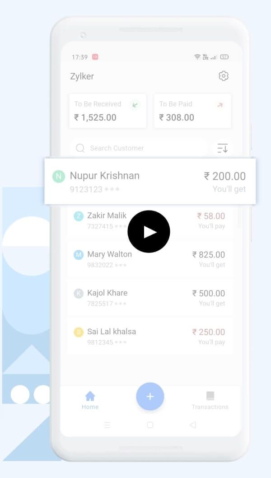Click the magnifier icon in search bar
The height and width of the screenshot is (478, 271).
point(80,148)
